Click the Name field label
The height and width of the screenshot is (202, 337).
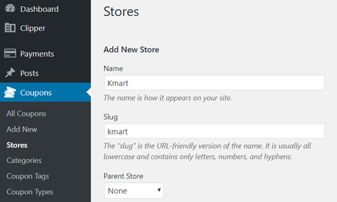coord(113,68)
